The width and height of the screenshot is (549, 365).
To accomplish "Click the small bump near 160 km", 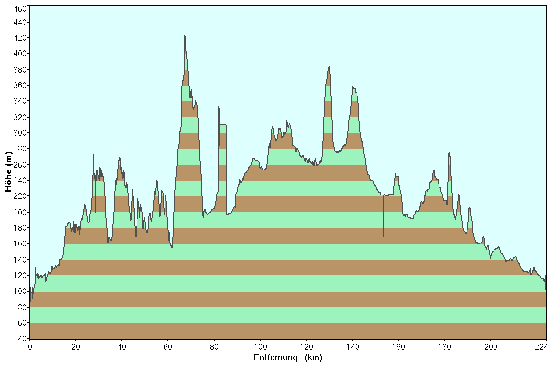I will (x=396, y=175).
